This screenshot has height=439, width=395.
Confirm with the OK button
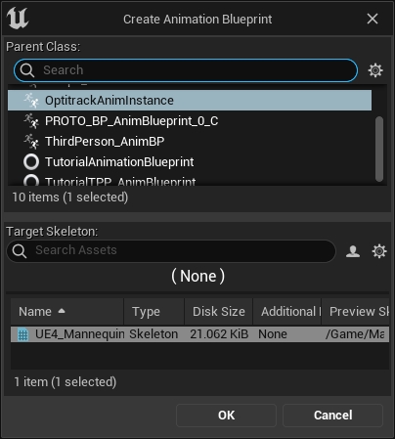pos(226,416)
